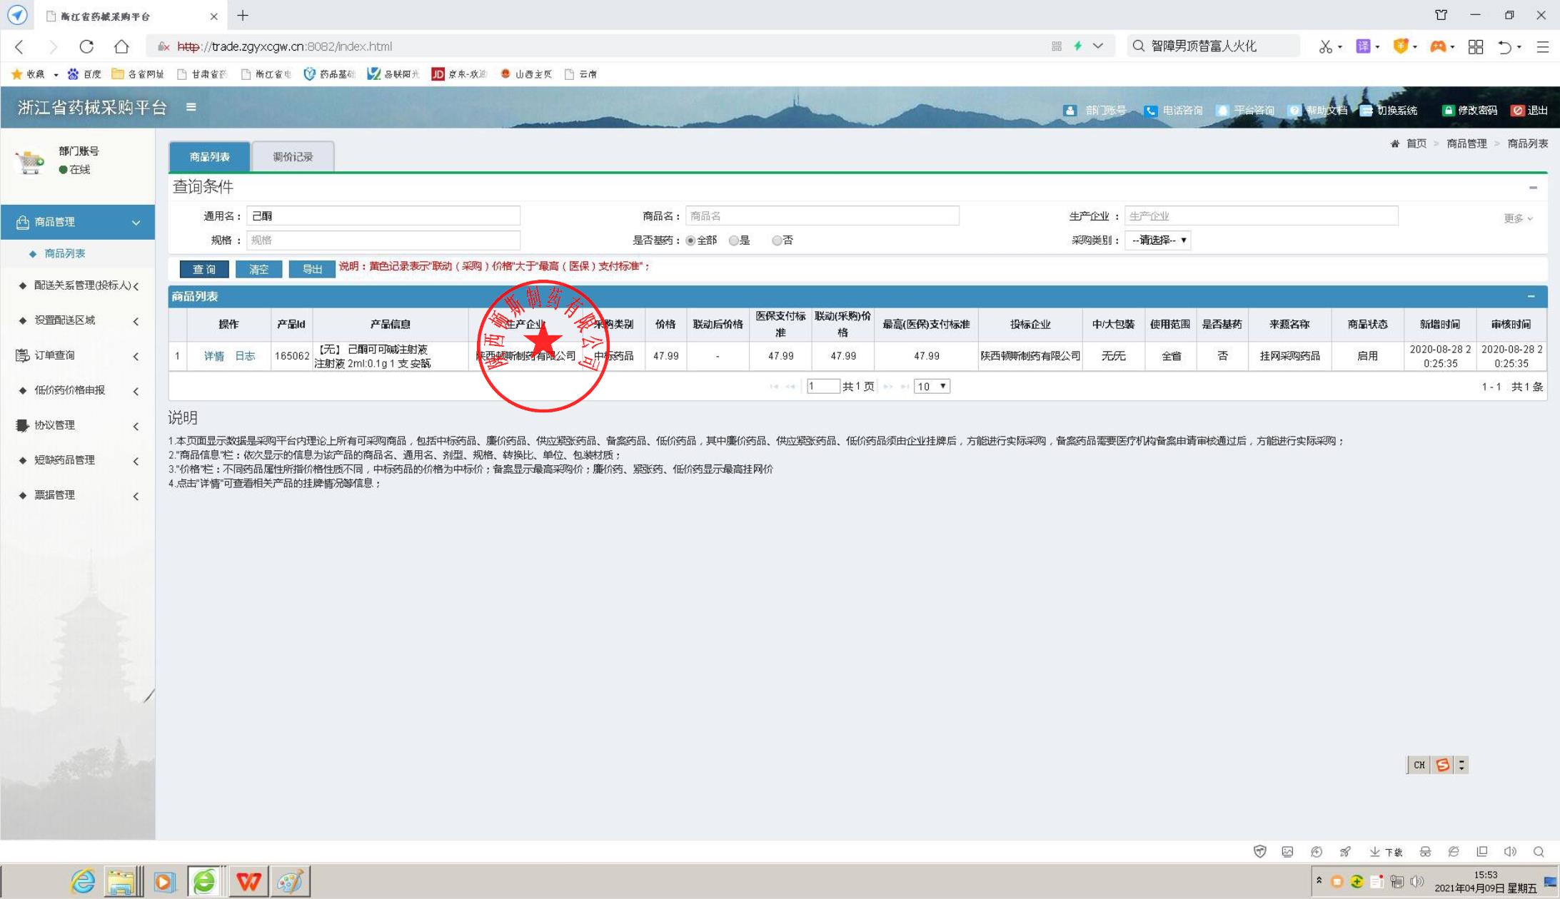Click the browser undo-close arrow icon
This screenshot has height=899, width=1560.
click(x=1505, y=46)
